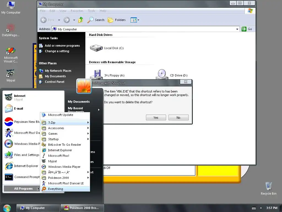Open DataWagon desktop shortcut
The width and height of the screenshot is (282, 212).
(x=11, y=30)
